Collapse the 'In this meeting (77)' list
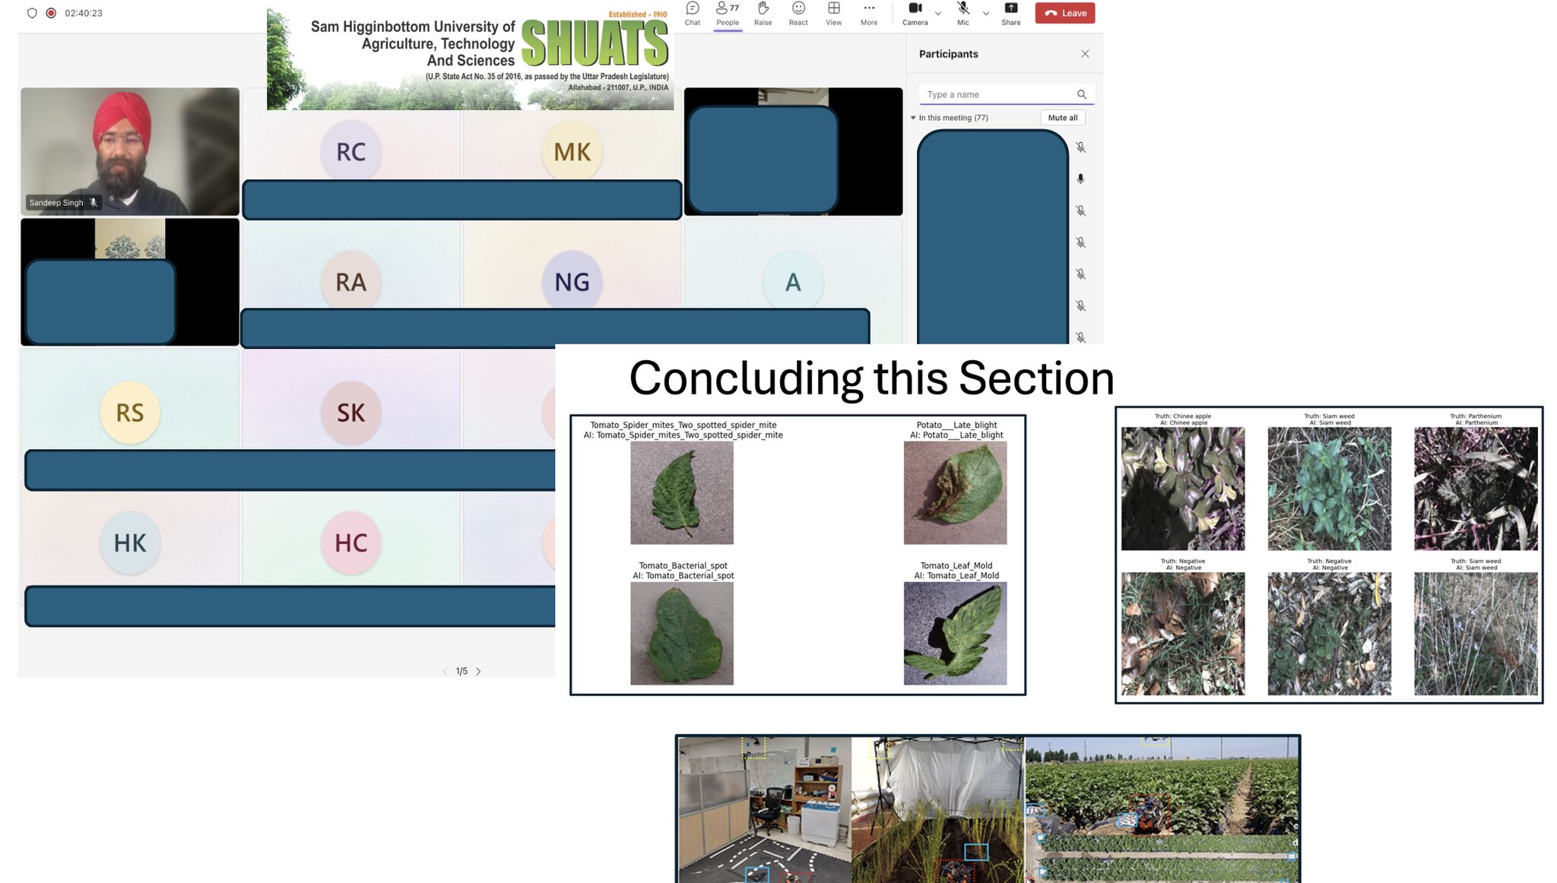 913,118
